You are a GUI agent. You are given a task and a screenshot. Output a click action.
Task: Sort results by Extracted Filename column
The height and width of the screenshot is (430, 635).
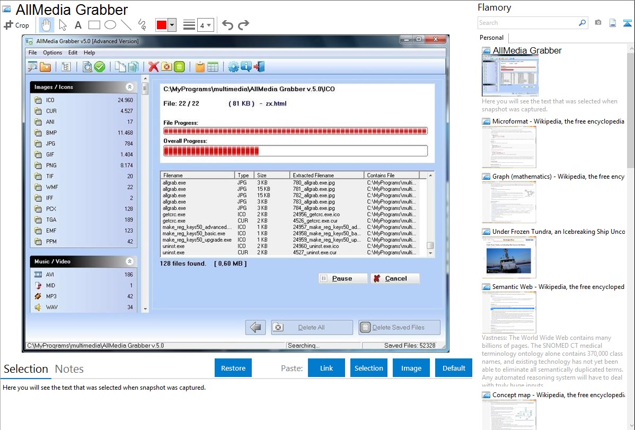point(327,175)
